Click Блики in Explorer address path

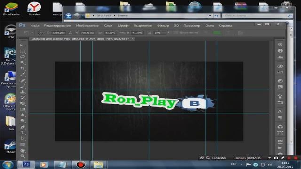123,15
